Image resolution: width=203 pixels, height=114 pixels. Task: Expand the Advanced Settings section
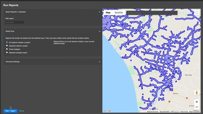pos(99,62)
